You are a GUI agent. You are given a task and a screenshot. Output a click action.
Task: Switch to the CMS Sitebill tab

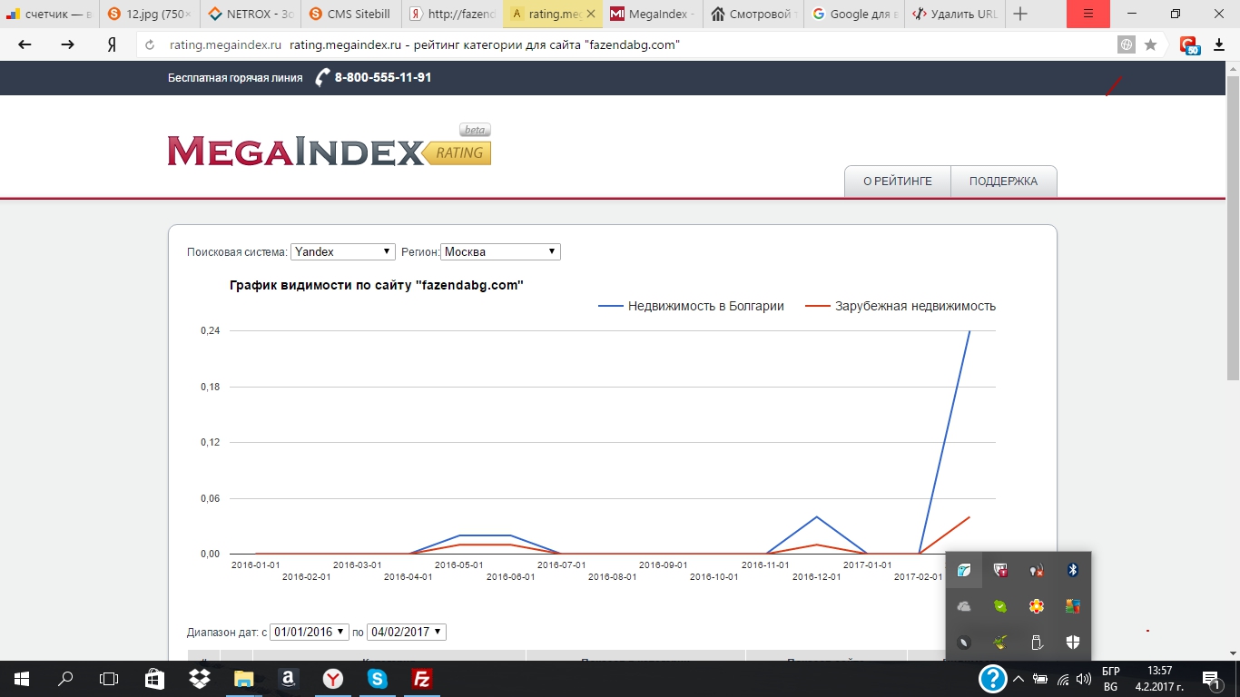click(350, 14)
